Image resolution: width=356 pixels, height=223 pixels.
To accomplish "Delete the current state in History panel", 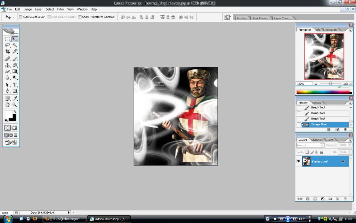I will click(345, 130).
